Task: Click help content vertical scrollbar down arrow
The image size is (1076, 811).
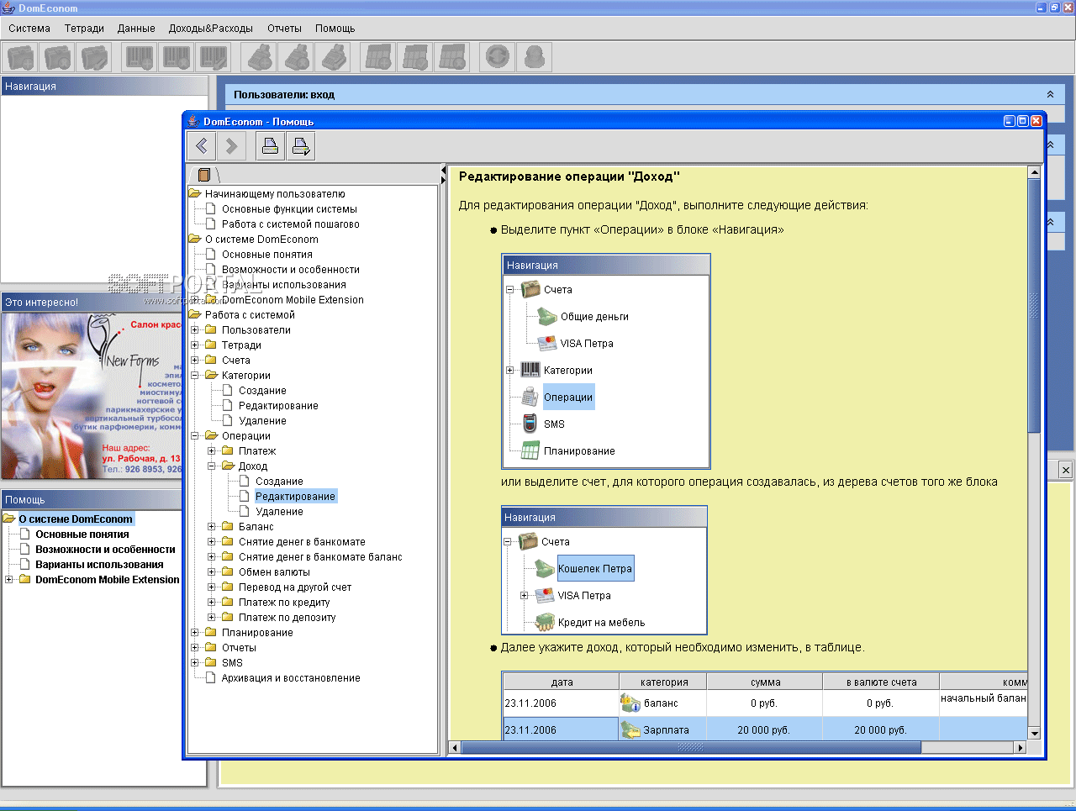Action: pyautogui.click(x=1034, y=734)
